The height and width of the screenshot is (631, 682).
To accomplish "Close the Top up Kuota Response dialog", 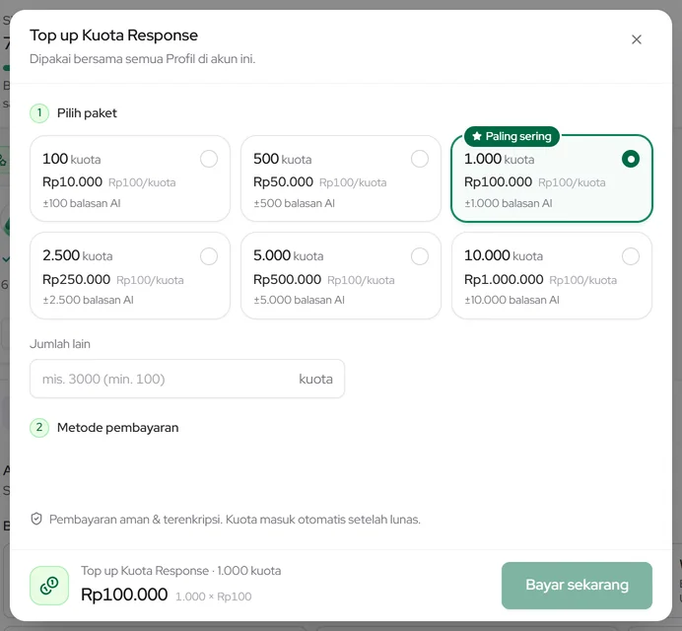I will pyautogui.click(x=637, y=39).
